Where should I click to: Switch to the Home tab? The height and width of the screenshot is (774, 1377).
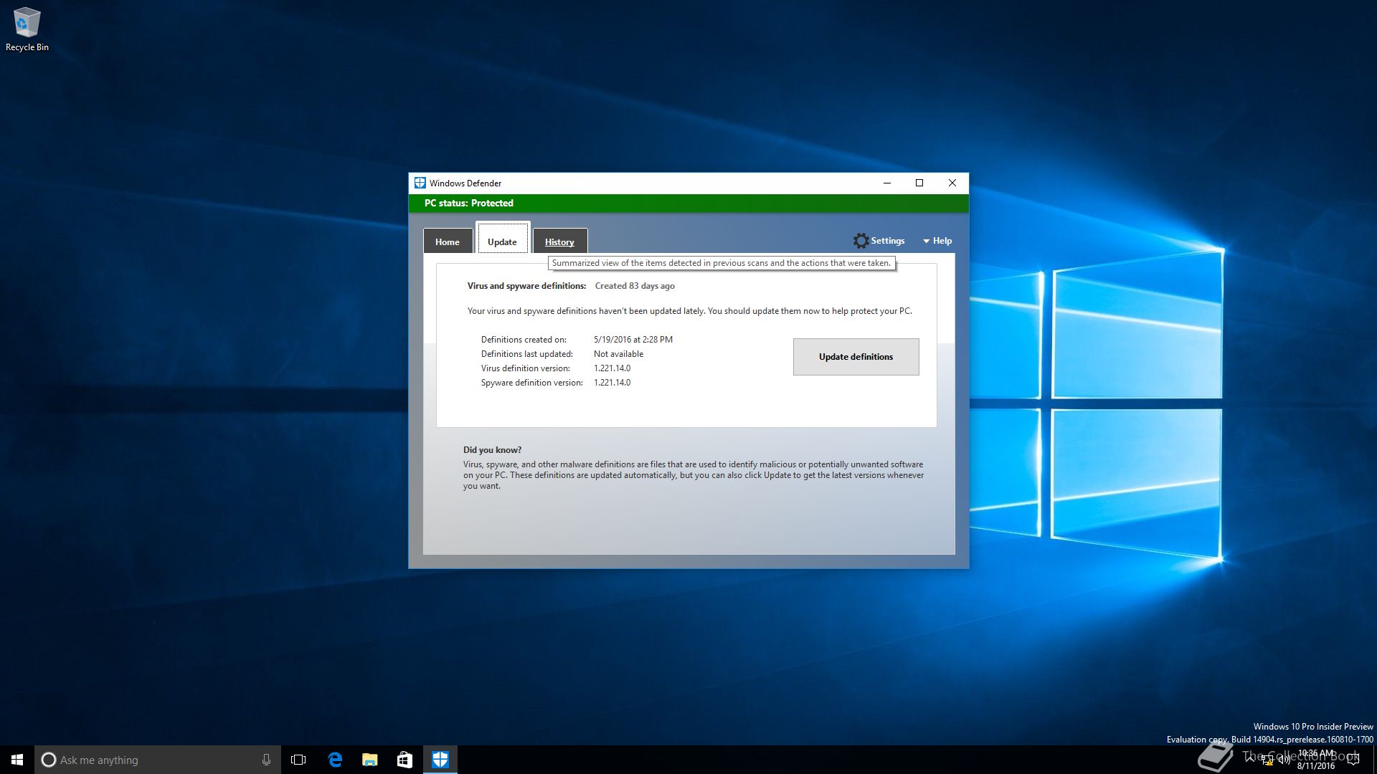coord(448,242)
